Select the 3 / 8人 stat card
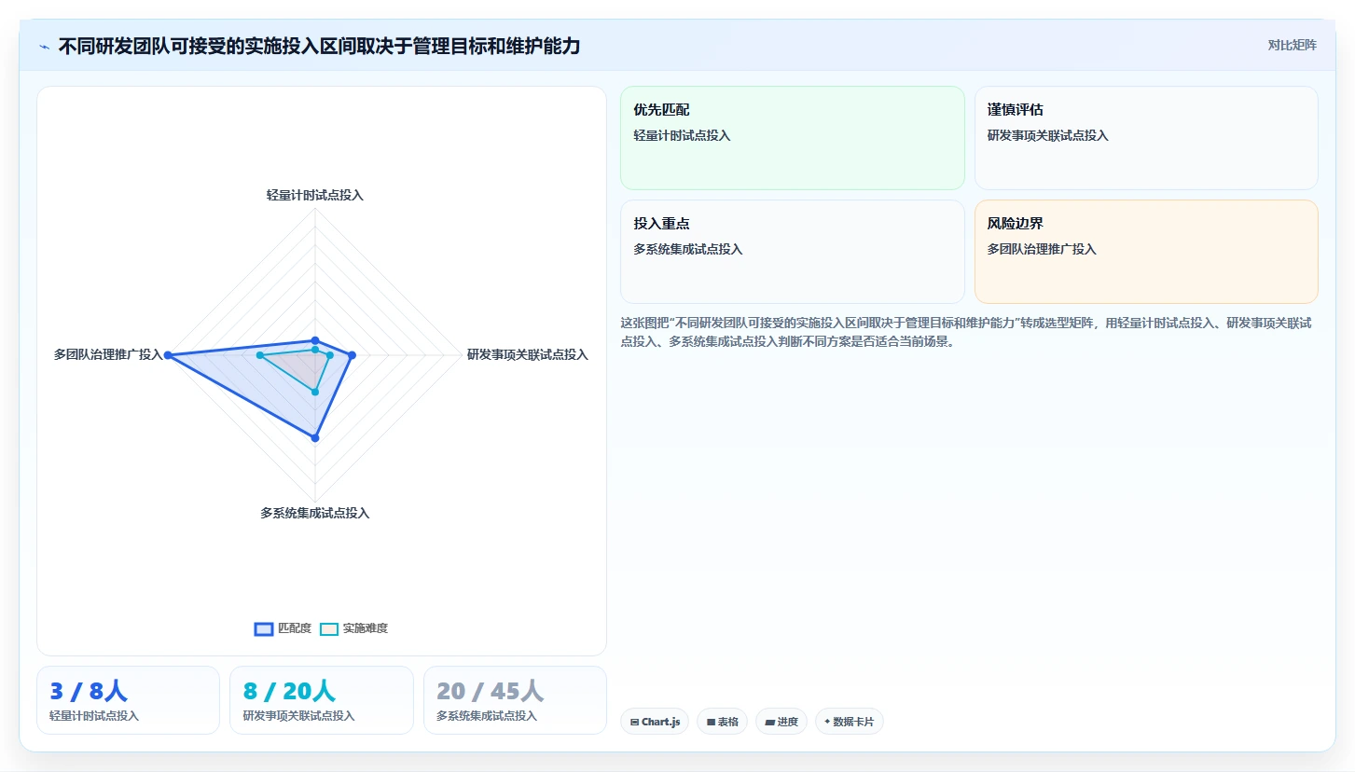This screenshot has height=772, width=1355. (128, 700)
